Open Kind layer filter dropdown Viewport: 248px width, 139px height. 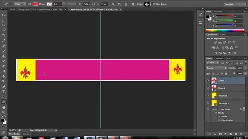(212, 63)
